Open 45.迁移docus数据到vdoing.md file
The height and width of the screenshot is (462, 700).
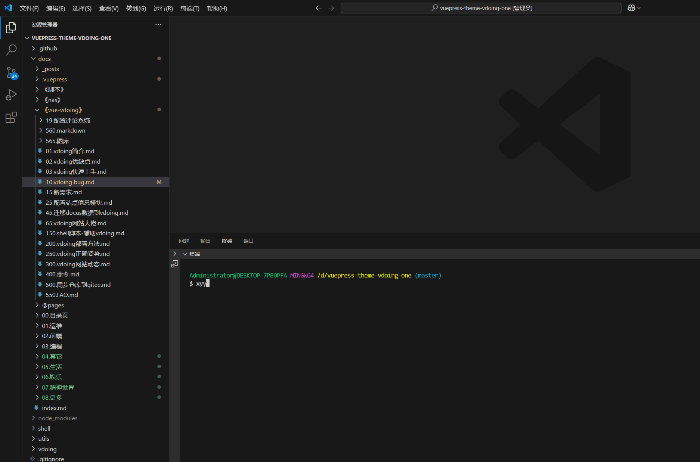click(x=96, y=213)
